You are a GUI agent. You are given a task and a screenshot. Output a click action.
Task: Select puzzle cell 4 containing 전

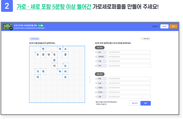pyautogui.click(x=38, y=55)
